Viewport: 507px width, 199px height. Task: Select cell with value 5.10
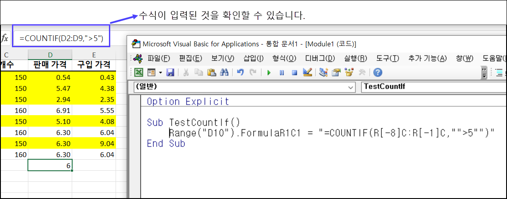(x=50, y=121)
